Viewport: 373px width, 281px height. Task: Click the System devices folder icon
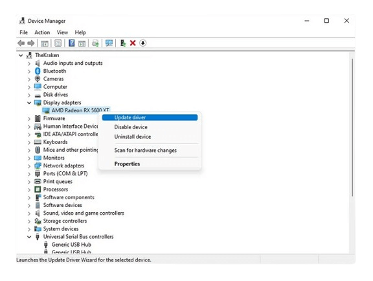(x=38, y=229)
